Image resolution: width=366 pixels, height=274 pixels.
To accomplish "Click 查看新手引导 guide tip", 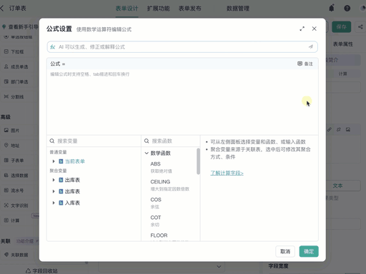I will [21, 27].
